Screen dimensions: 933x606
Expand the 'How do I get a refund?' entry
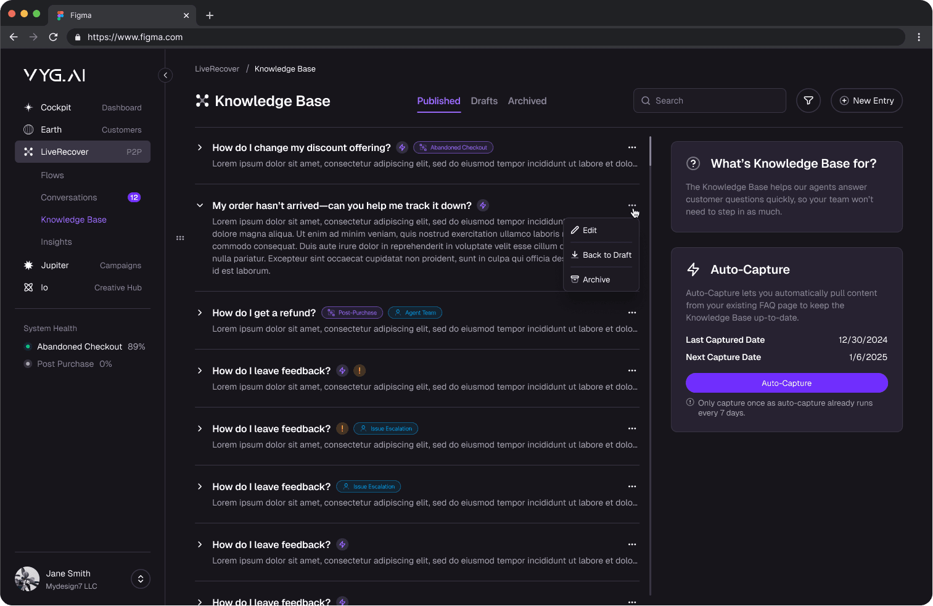[x=200, y=313]
